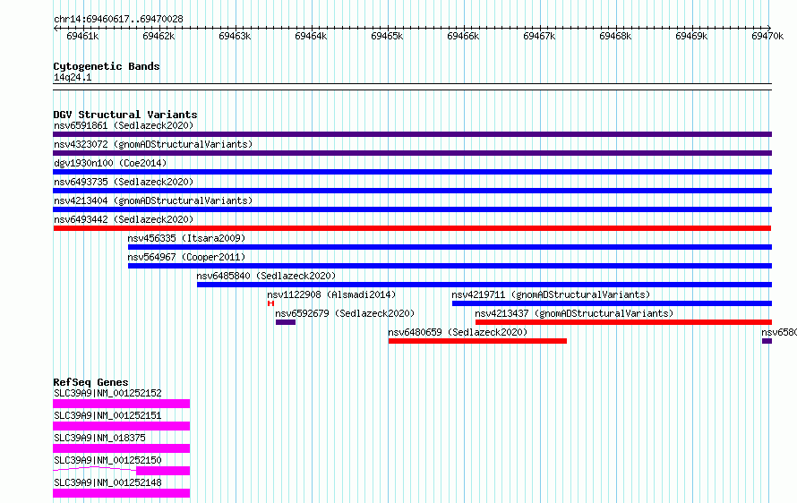Click the blue bar for nsv4213404
This screenshot has height=503, width=797.
coord(412,209)
